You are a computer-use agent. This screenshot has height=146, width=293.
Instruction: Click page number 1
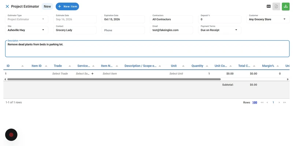(273, 102)
